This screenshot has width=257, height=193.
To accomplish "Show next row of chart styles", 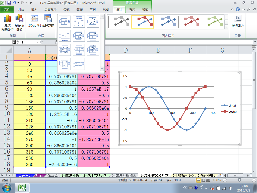I will click(226, 22).
